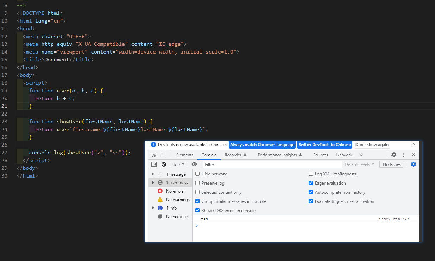Click the return b + c statement
The width and height of the screenshot is (435, 261).
click(55, 98)
